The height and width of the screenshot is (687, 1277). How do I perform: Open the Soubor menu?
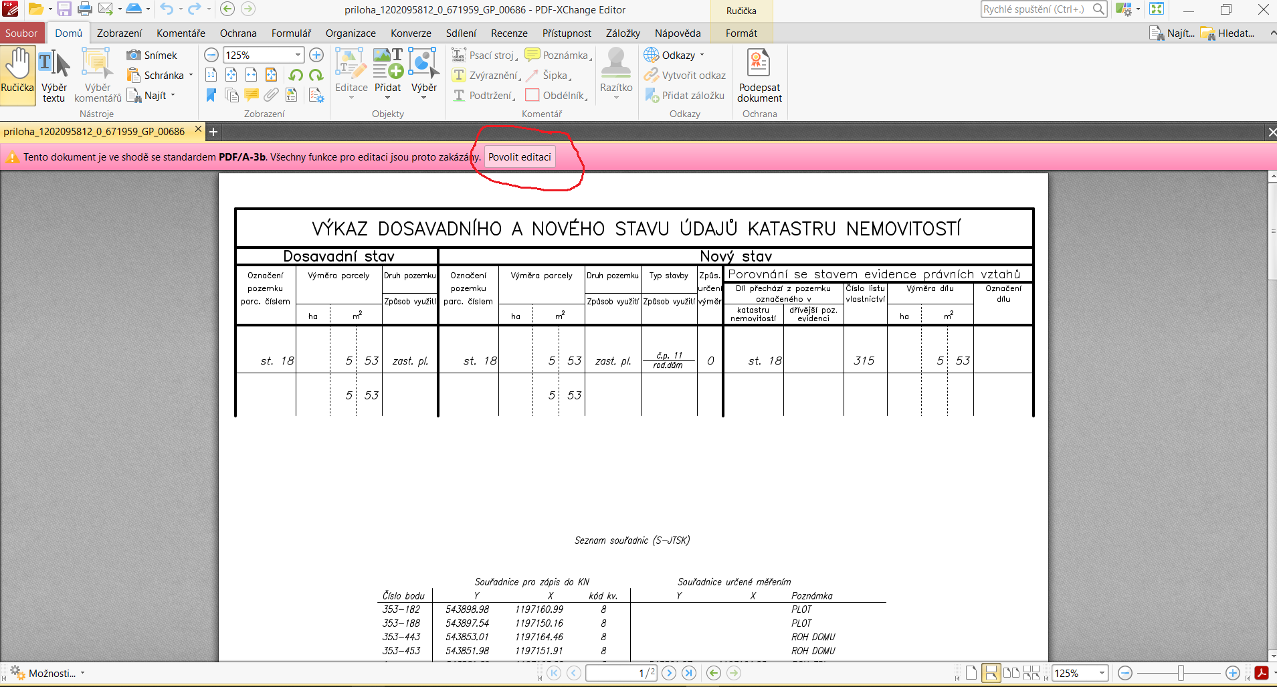(x=21, y=33)
